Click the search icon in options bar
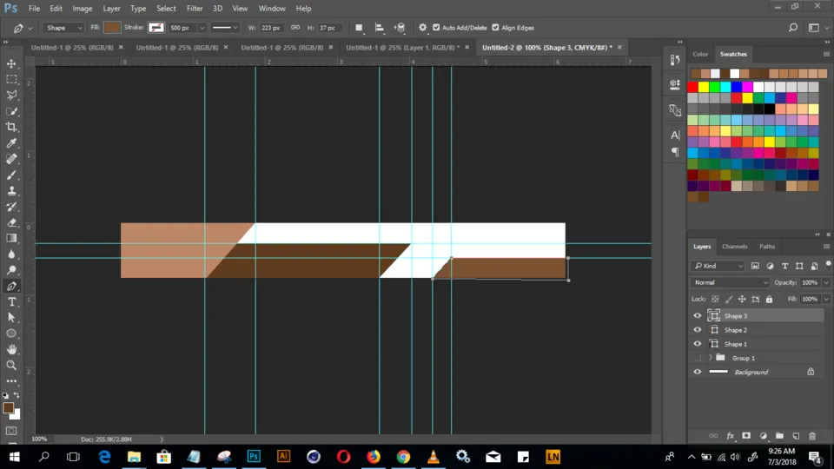Image resolution: width=834 pixels, height=469 pixels. tap(793, 28)
